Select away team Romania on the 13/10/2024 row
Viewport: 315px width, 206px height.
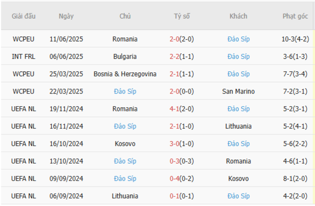238,161
